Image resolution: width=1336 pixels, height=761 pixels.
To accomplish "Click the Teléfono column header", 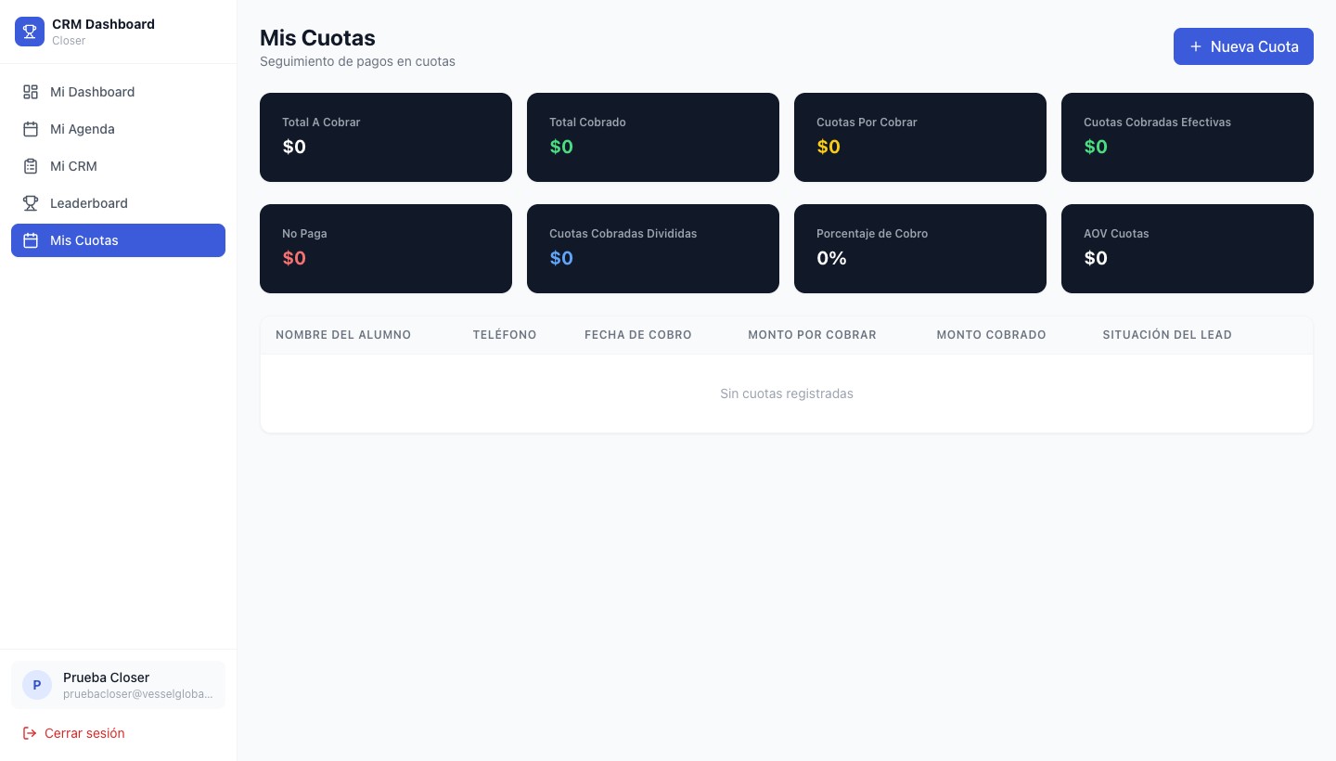I will click(505, 335).
